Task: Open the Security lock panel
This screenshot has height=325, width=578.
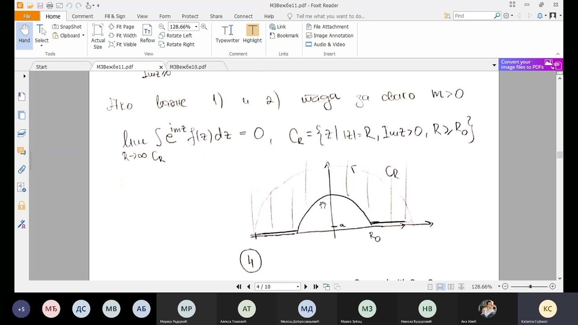Action: [x=22, y=206]
